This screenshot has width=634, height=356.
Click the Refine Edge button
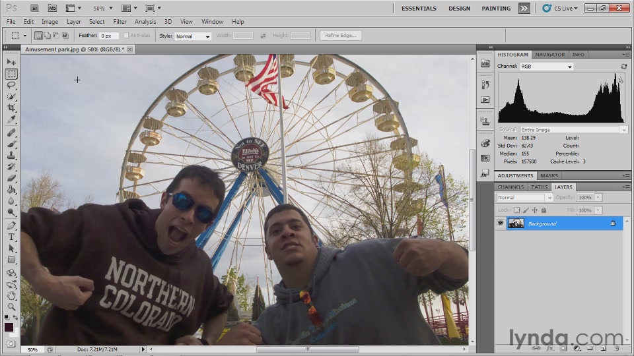click(341, 36)
